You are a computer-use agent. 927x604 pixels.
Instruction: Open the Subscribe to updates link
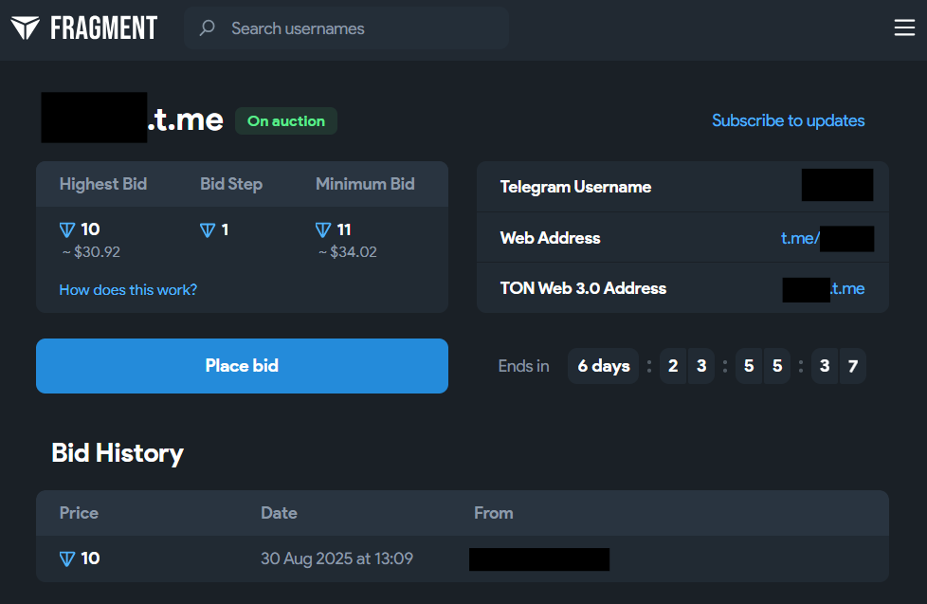pos(788,120)
